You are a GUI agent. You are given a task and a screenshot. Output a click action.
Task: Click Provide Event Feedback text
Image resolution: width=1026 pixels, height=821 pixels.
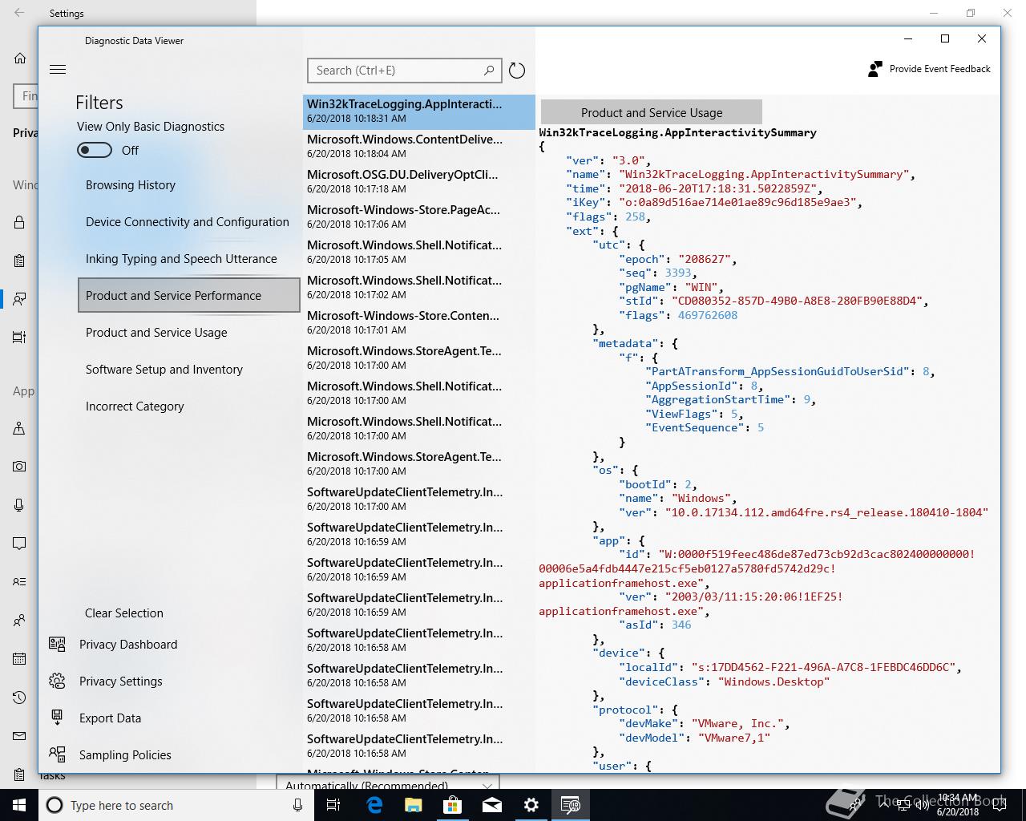(940, 69)
